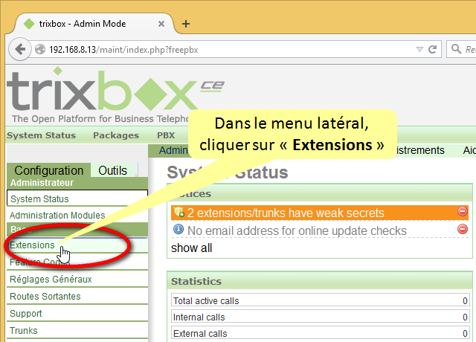Click the No email address notice text

(x=297, y=230)
